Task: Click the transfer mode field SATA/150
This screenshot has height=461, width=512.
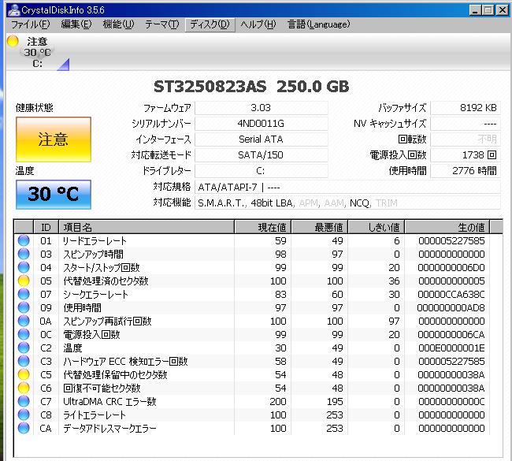Action: coord(262,155)
